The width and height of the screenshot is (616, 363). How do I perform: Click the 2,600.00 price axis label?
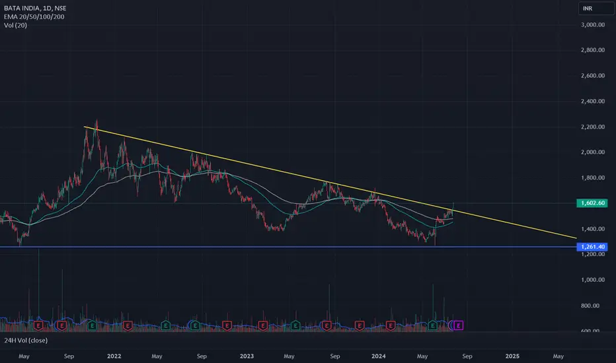pos(593,75)
